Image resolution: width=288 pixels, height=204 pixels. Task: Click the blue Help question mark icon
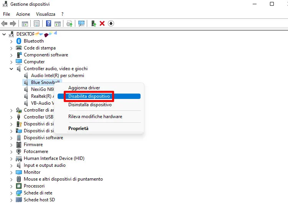pyautogui.click(x=48, y=23)
